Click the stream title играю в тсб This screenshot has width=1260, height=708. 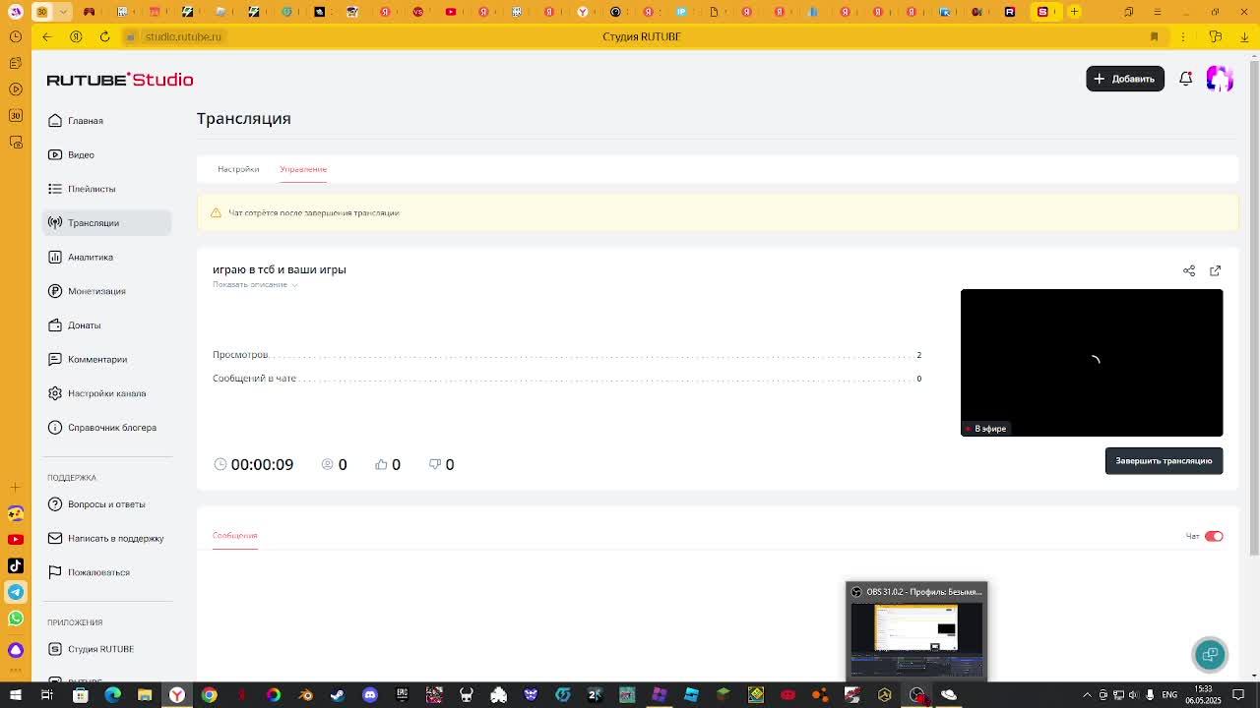tap(279, 269)
